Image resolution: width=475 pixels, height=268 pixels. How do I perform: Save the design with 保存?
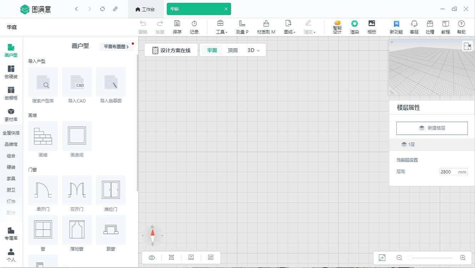177,27
